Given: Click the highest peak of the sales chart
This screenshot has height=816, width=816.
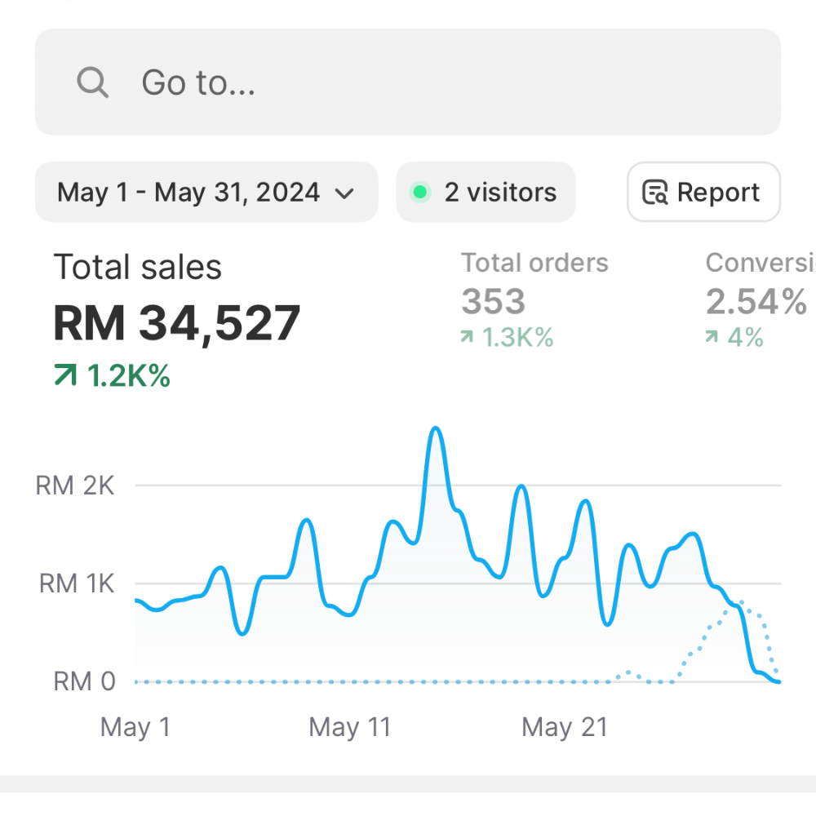Looking at the screenshot, I should click(436, 429).
